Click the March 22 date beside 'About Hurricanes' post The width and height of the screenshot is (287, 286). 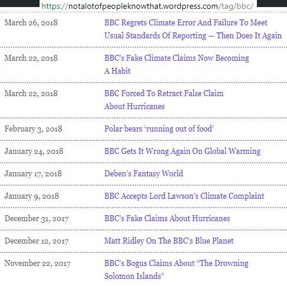(x=31, y=93)
